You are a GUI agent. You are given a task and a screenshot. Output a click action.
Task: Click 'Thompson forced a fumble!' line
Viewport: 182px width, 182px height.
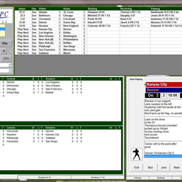(x=161, y=125)
